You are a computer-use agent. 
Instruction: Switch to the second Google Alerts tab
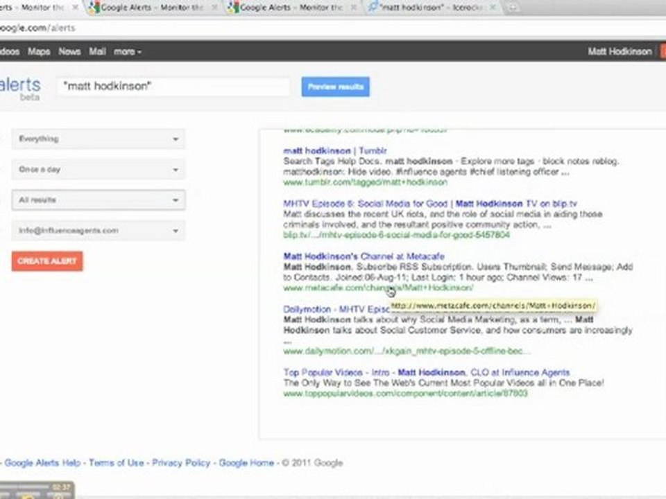pyautogui.click(x=153, y=7)
